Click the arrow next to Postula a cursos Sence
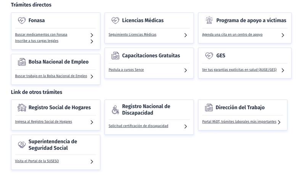The image size is (305, 175). pos(186,70)
